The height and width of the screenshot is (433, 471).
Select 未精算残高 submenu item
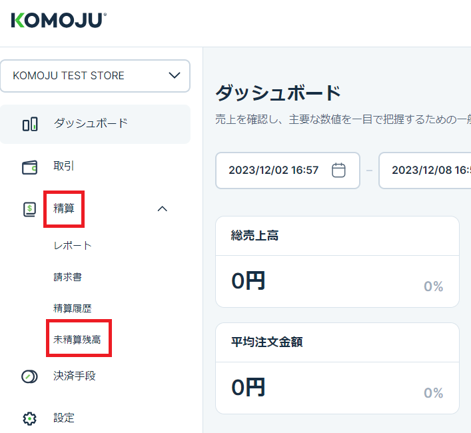[77, 339]
